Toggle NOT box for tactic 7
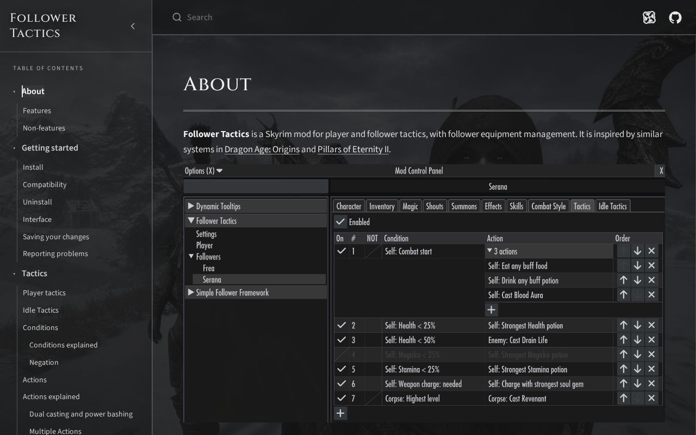The height and width of the screenshot is (435, 696). tap(373, 398)
